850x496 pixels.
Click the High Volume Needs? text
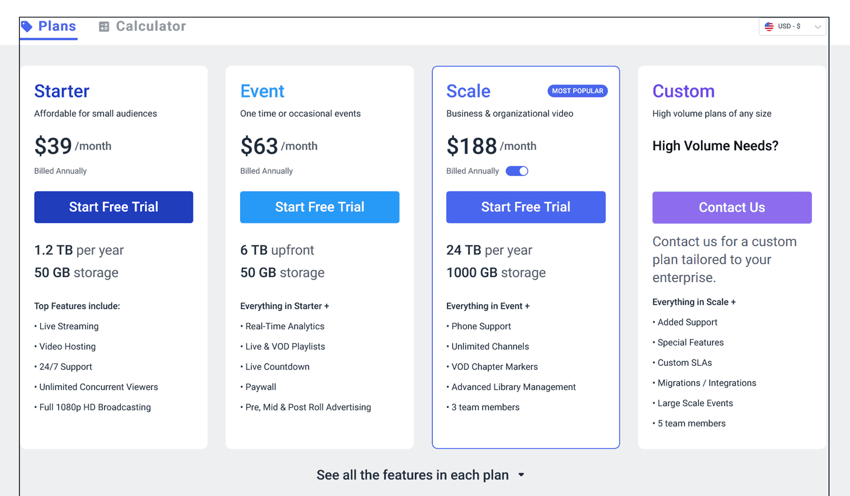point(716,146)
